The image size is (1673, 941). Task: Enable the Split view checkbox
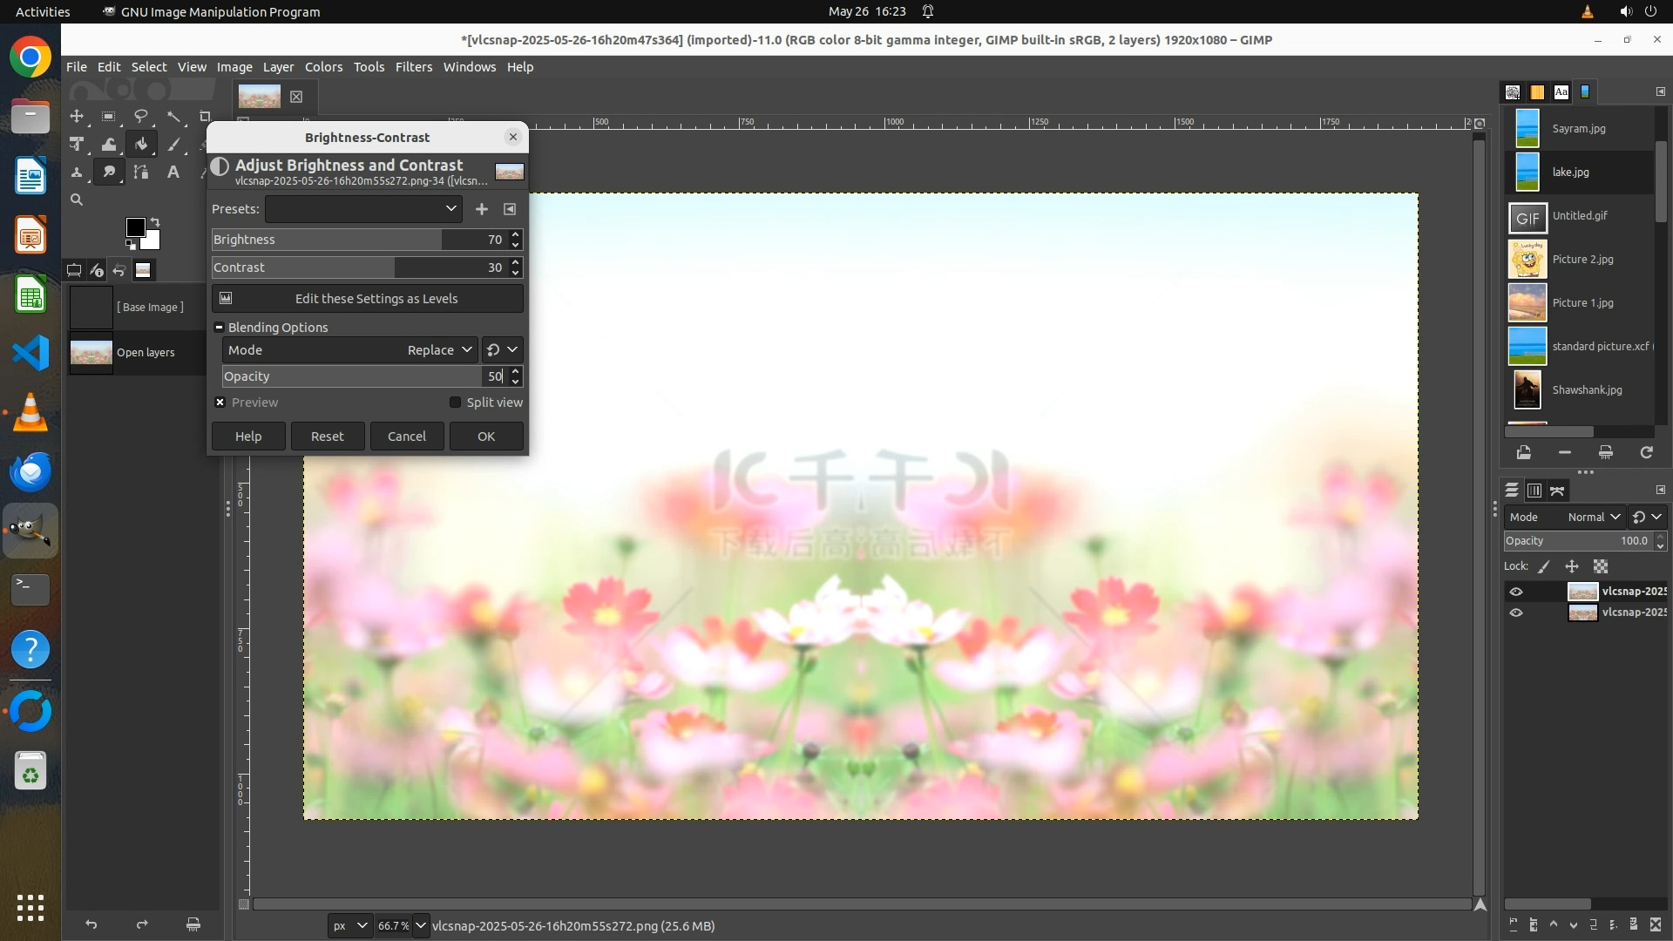455,403
